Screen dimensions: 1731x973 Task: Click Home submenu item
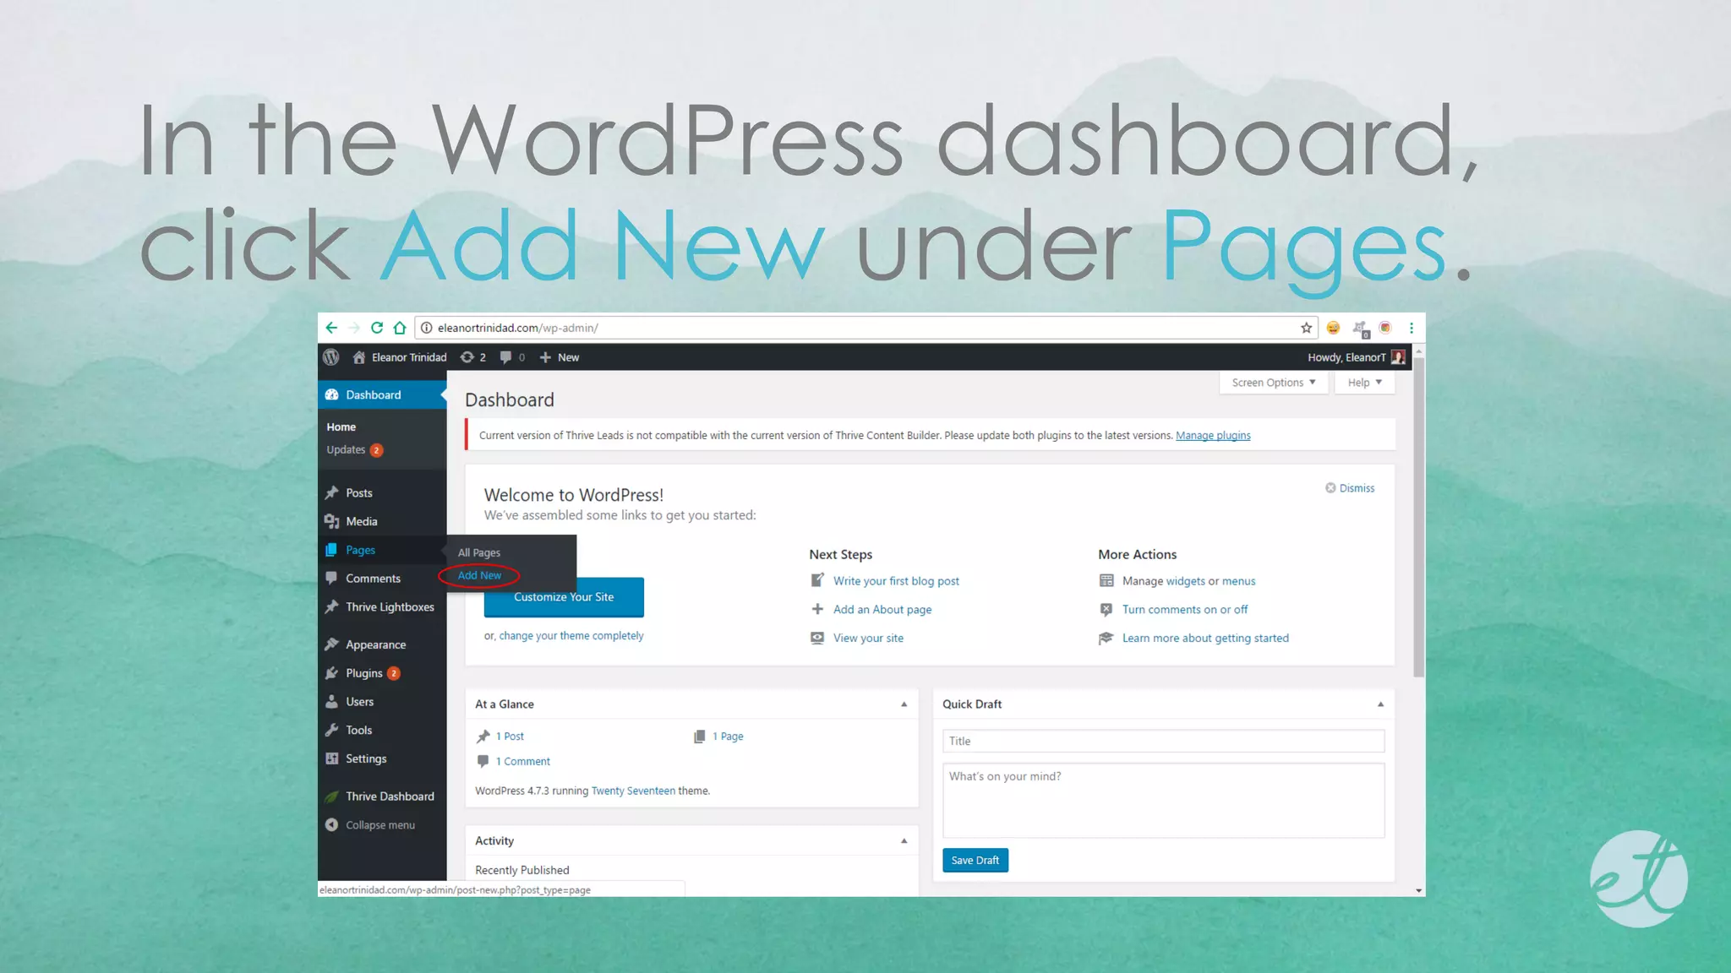pos(341,427)
